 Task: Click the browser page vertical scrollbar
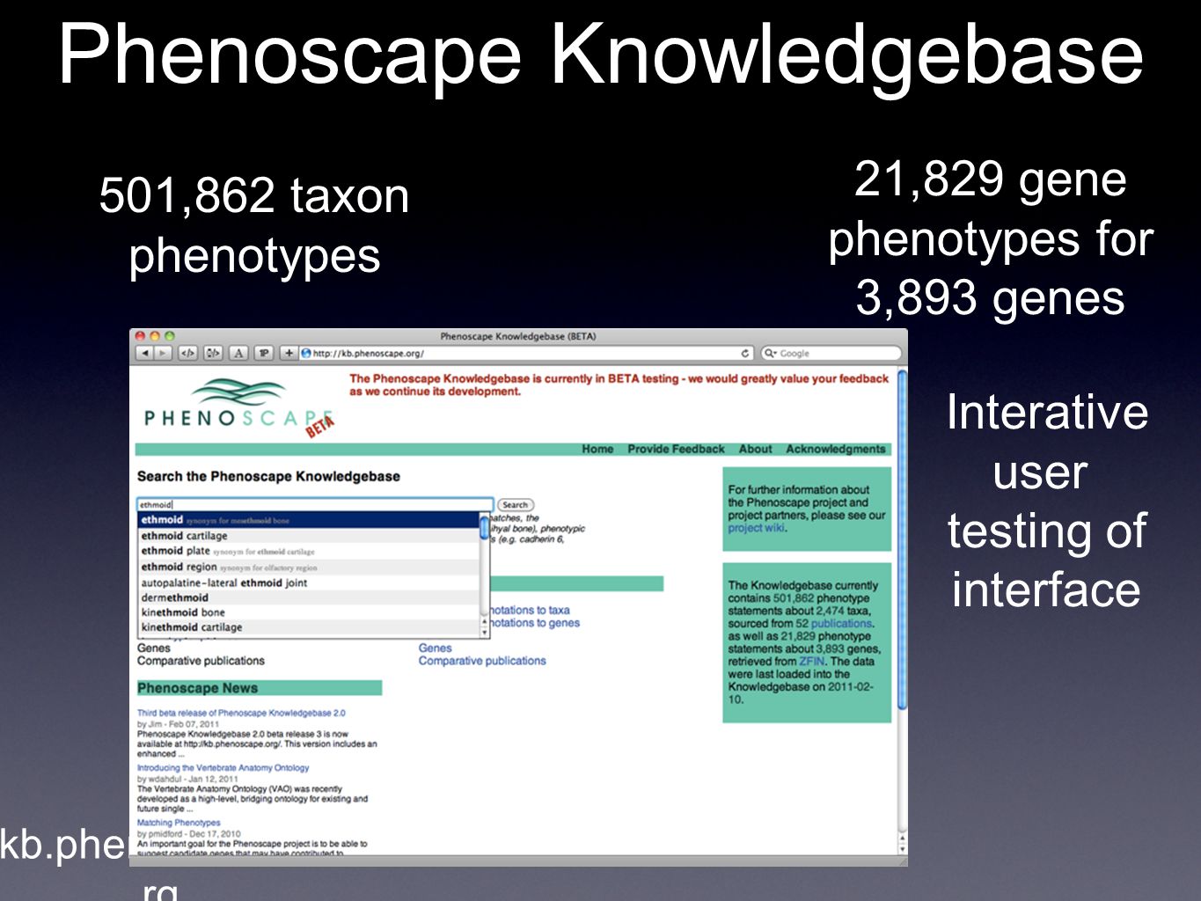902,541
